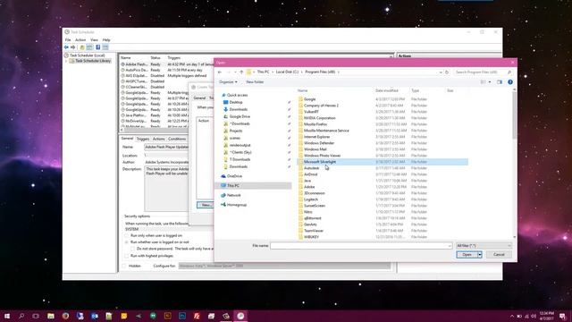The image size is (572, 322).
Task: Go up one folder in Open dialog
Action: point(241,72)
